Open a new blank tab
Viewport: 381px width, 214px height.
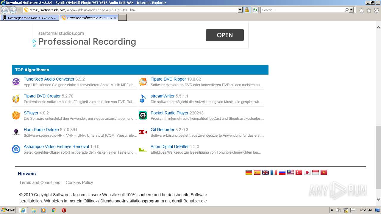point(123,18)
